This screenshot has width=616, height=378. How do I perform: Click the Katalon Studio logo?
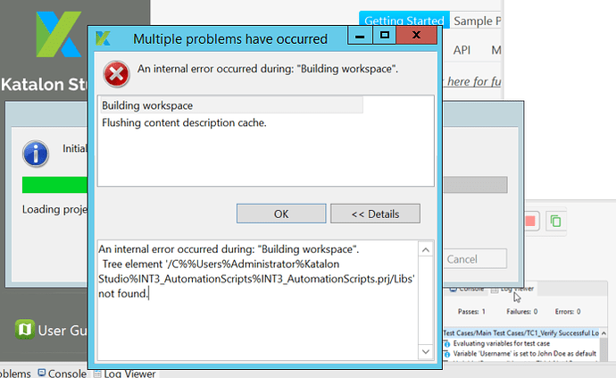click(59, 34)
